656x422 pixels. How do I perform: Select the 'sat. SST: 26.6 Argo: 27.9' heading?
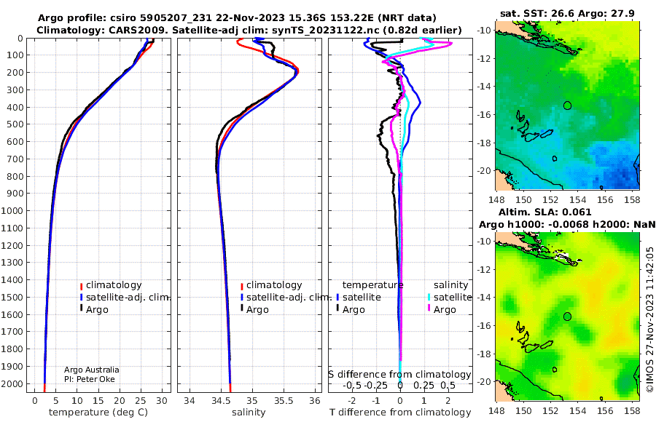pyautogui.click(x=567, y=13)
